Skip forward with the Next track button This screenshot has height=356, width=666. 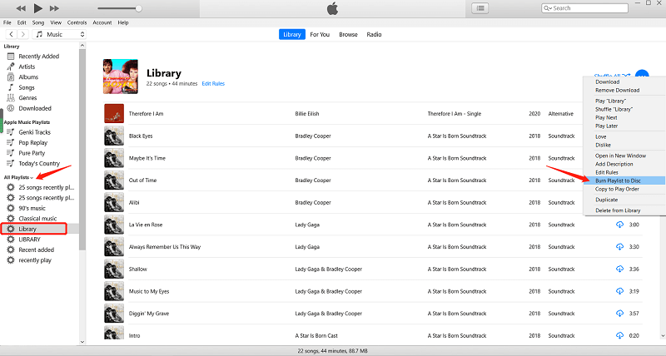pyautogui.click(x=54, y=8)
